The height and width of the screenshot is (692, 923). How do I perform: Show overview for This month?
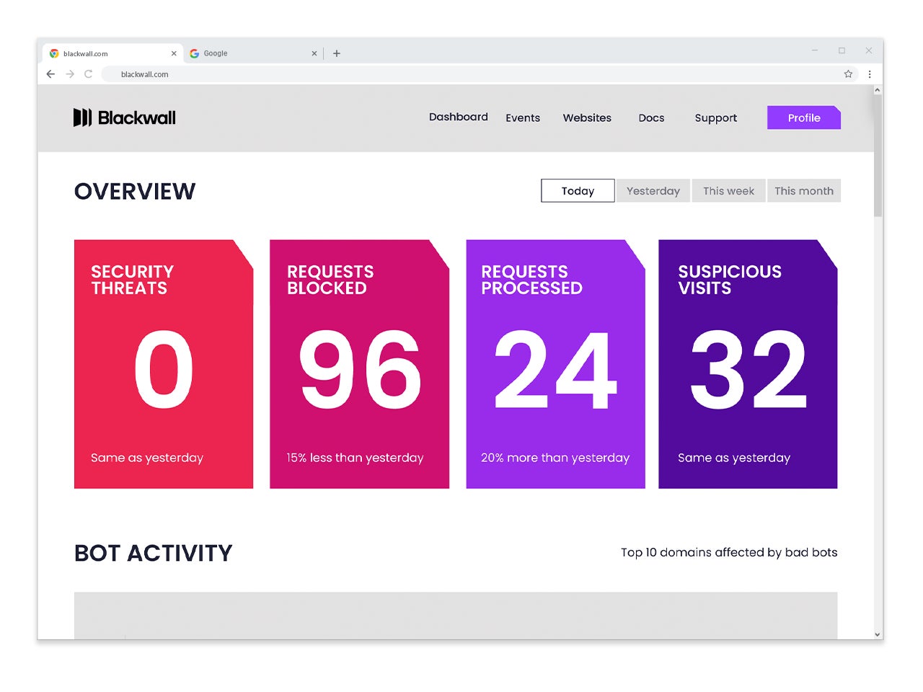pyautogui.click(x=804, y=191)
